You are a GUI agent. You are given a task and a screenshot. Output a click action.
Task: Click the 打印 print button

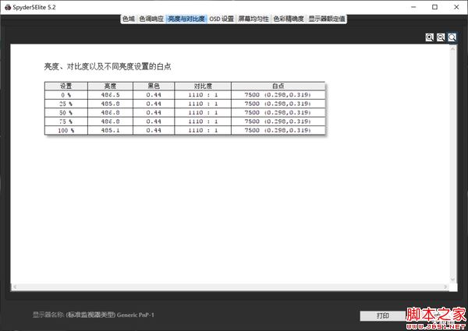383,315
